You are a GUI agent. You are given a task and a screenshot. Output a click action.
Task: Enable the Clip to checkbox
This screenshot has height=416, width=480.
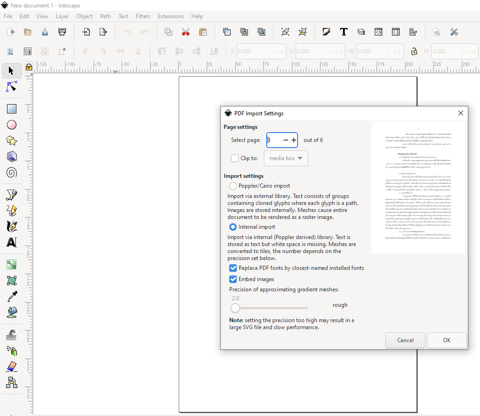[235, 158]
